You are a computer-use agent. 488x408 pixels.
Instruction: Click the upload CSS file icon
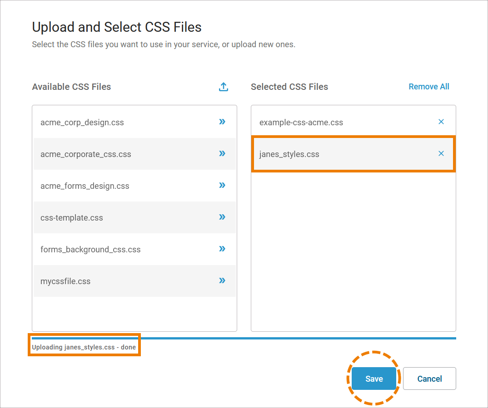[x=224, y=87]
